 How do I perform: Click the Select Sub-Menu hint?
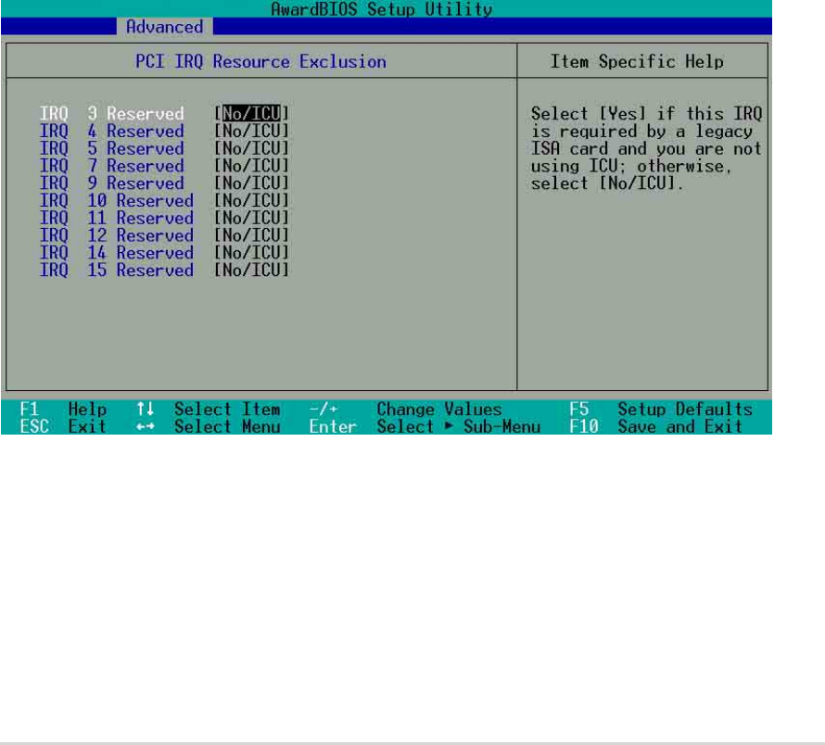pos(459,426)
